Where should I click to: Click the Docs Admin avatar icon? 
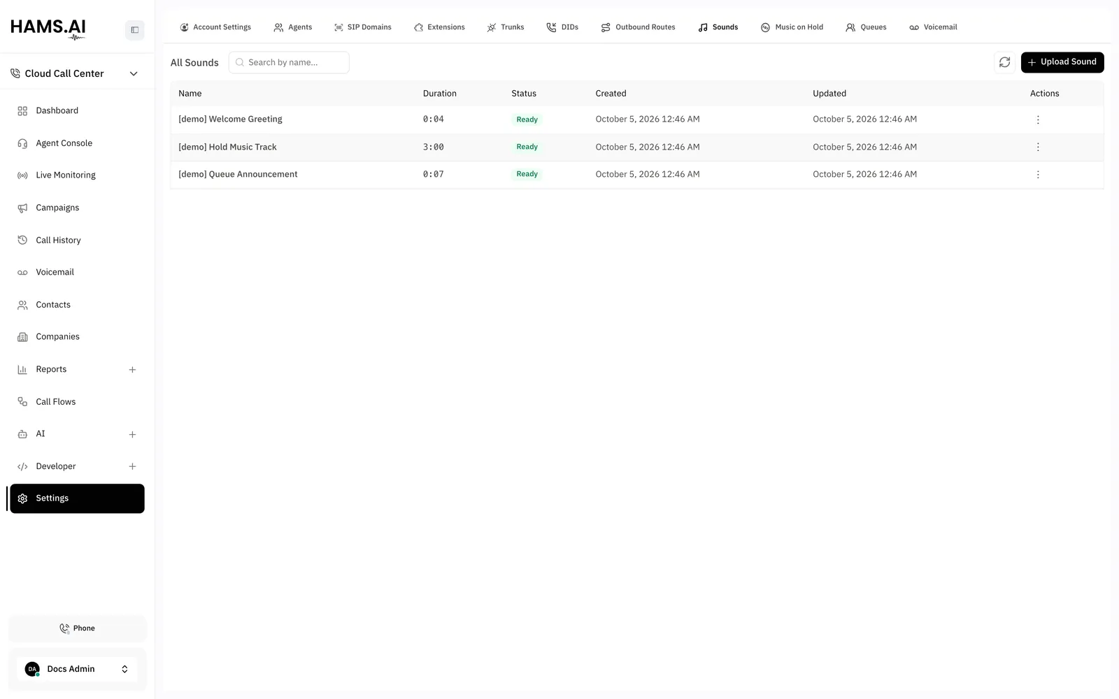[32, 669]
